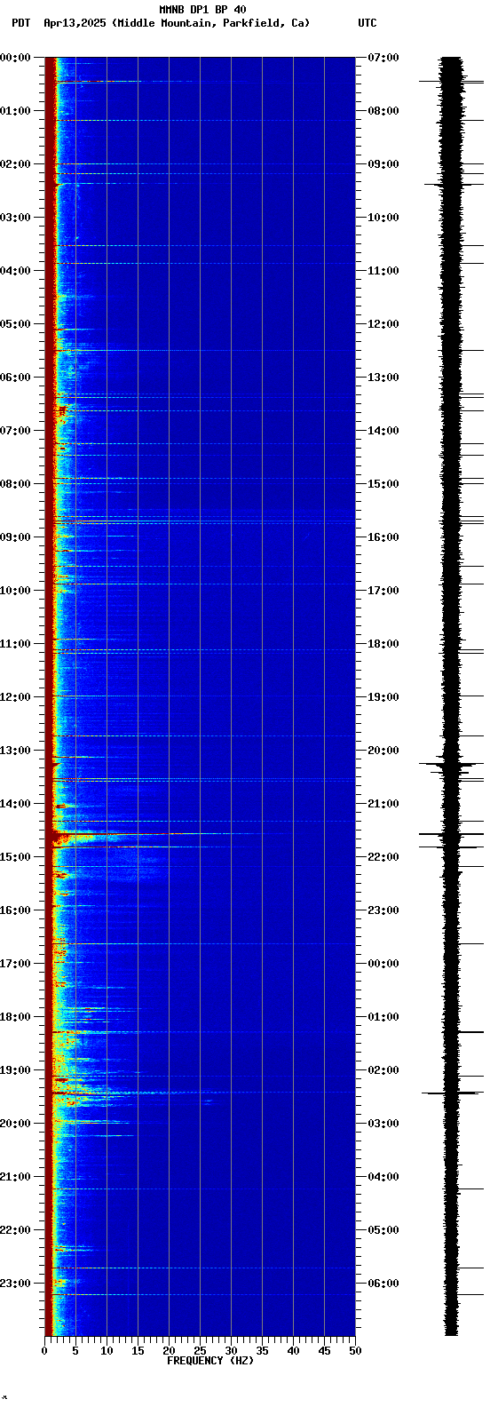490x1407 pixels.
Task: Click the UTC time label "23:00"
Action: [x=383, y=910]
